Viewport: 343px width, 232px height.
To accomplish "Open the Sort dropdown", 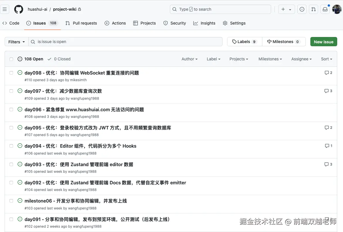I will tap(326, 59).
